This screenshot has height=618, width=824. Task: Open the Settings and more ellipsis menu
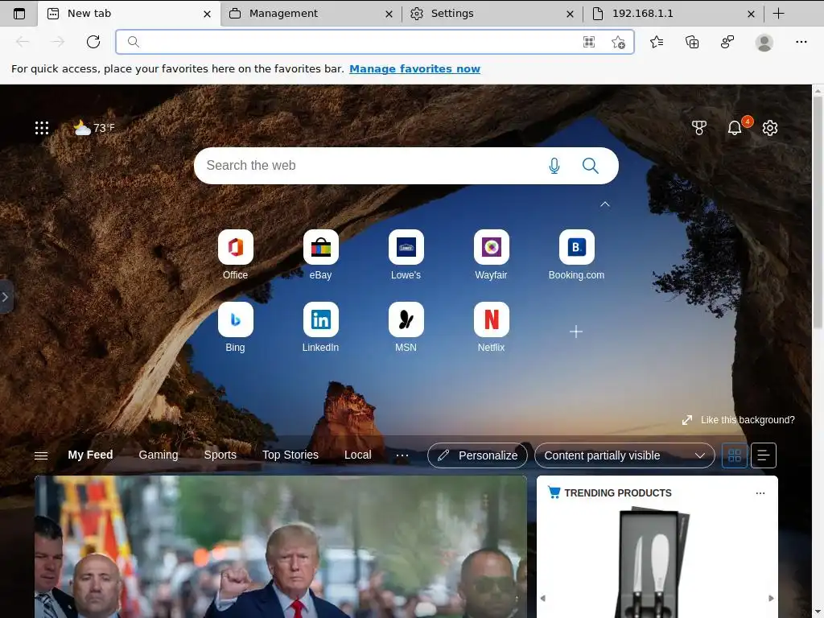pos(801,42)
